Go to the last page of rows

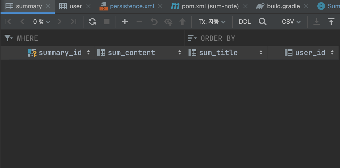74,21
